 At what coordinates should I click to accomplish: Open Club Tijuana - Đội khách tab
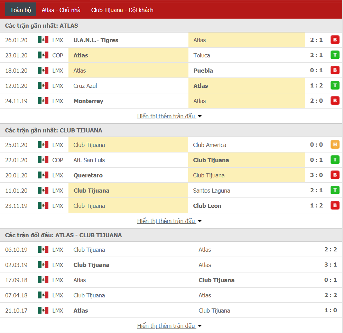[x=122, y=10]
